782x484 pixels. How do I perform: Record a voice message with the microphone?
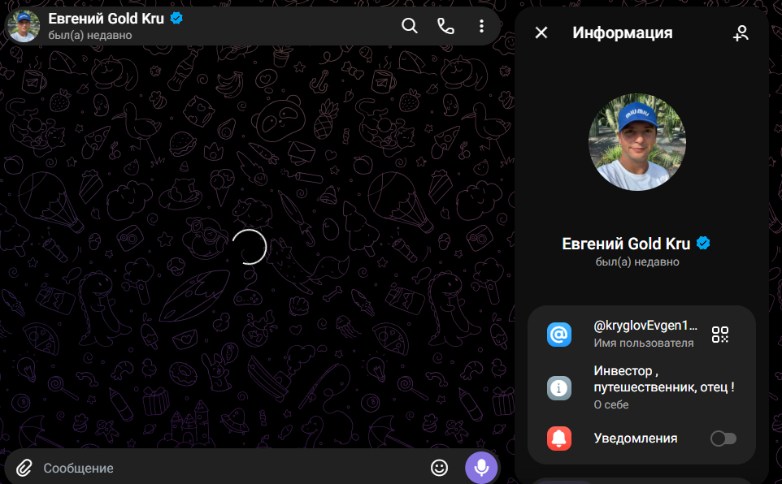(x=481, y=468)
